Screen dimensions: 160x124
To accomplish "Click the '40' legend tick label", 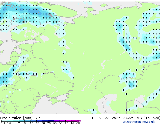I will (x=66, y=123).
